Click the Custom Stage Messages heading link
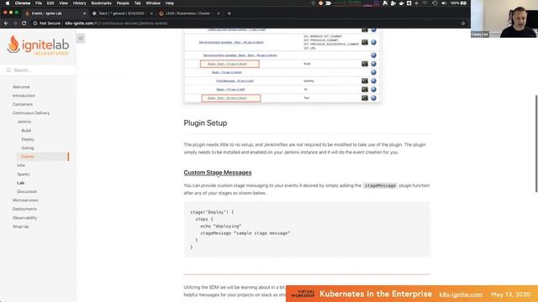Screen dimensions: 538x302 point(218,173)
